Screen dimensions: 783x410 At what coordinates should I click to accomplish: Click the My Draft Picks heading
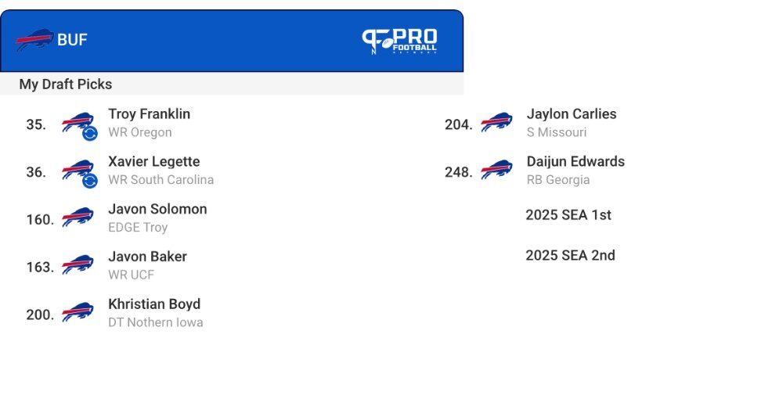point(66,85)
